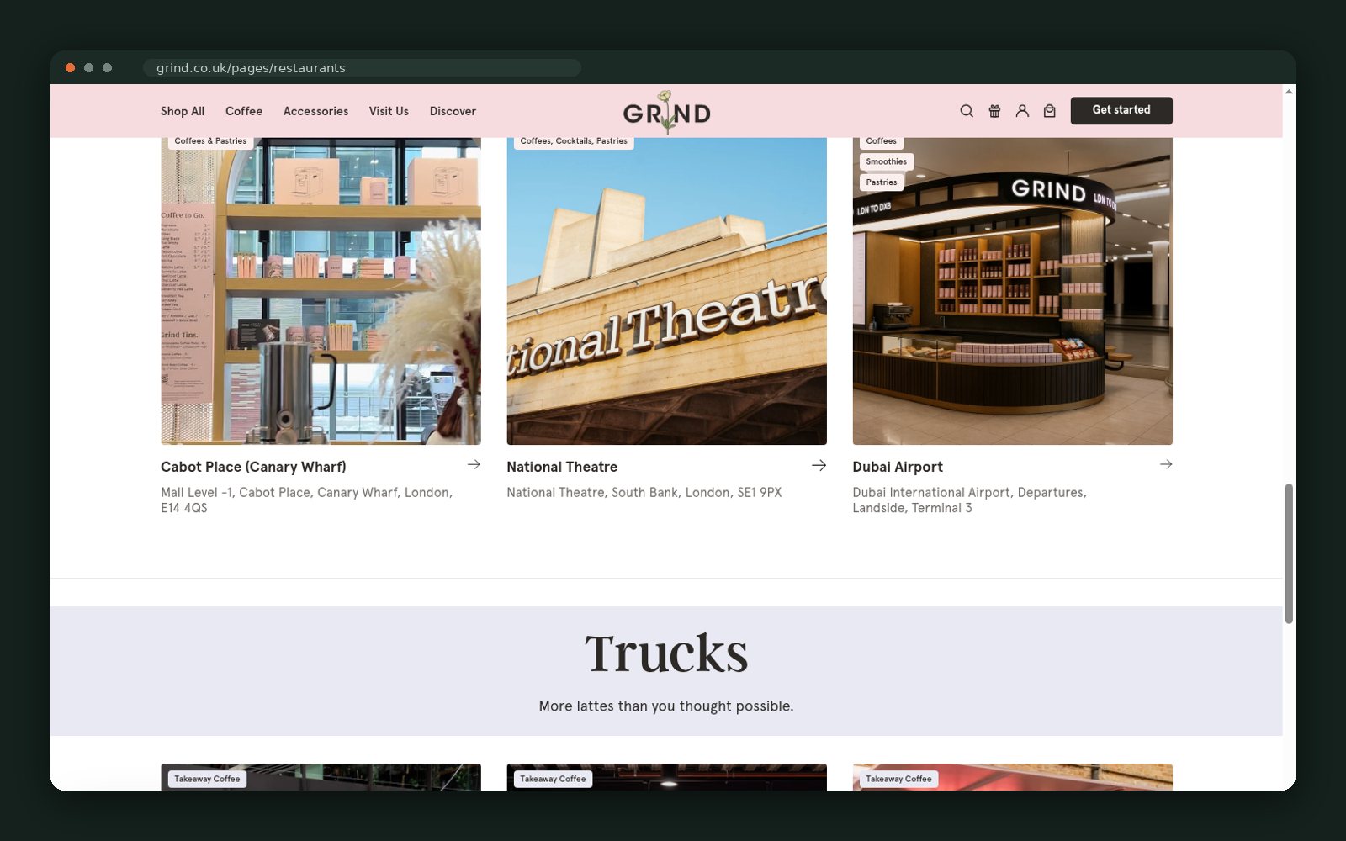1346x841 pixels.
Task: Click 'More lattes than you thought possible.' text
Action: tap(666, 706)
